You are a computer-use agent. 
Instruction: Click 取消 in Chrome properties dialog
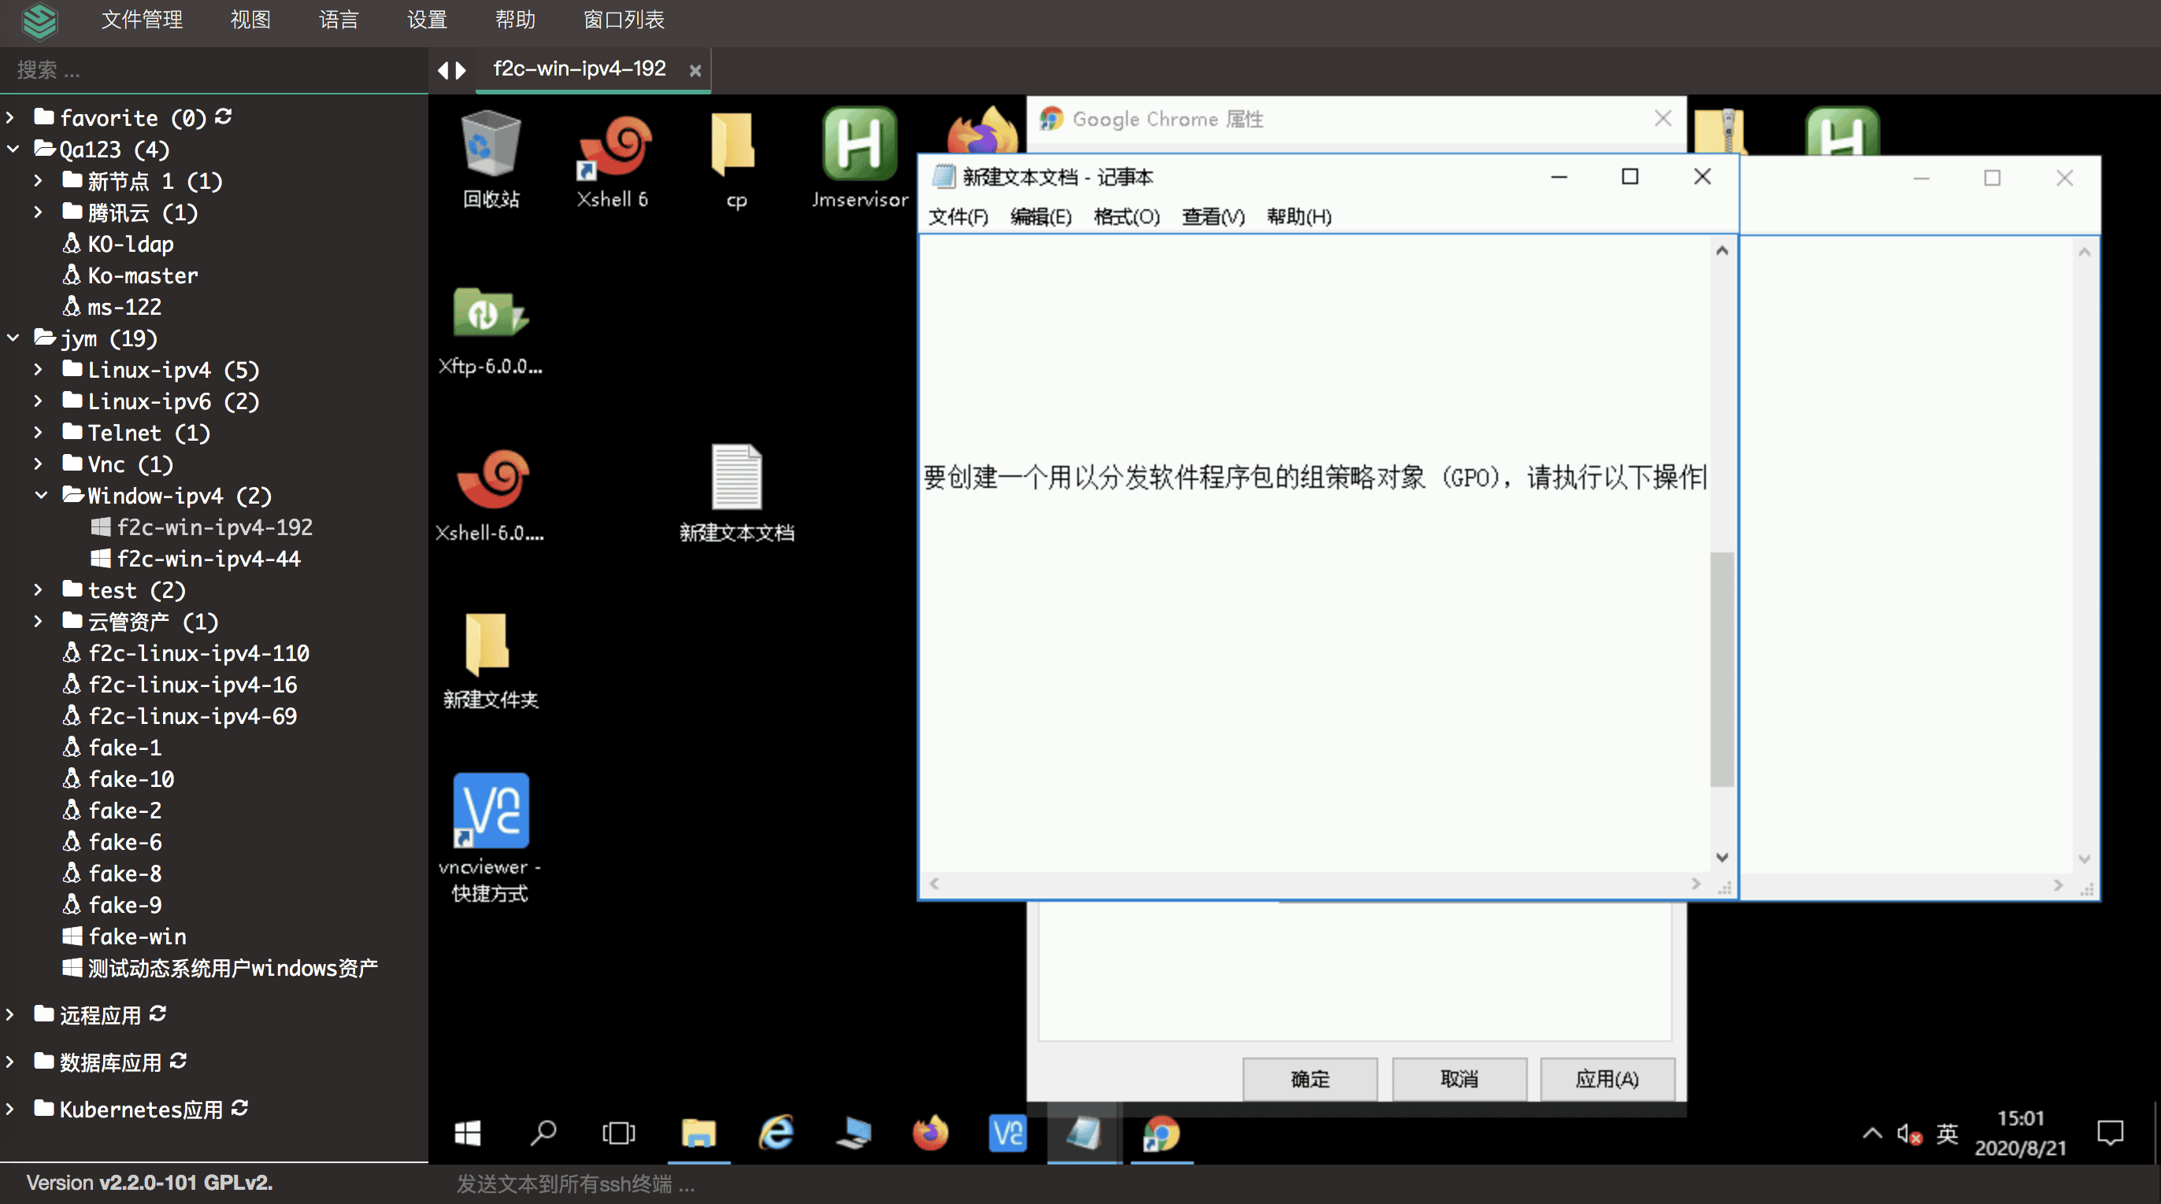click(x=1459, y=1079)
